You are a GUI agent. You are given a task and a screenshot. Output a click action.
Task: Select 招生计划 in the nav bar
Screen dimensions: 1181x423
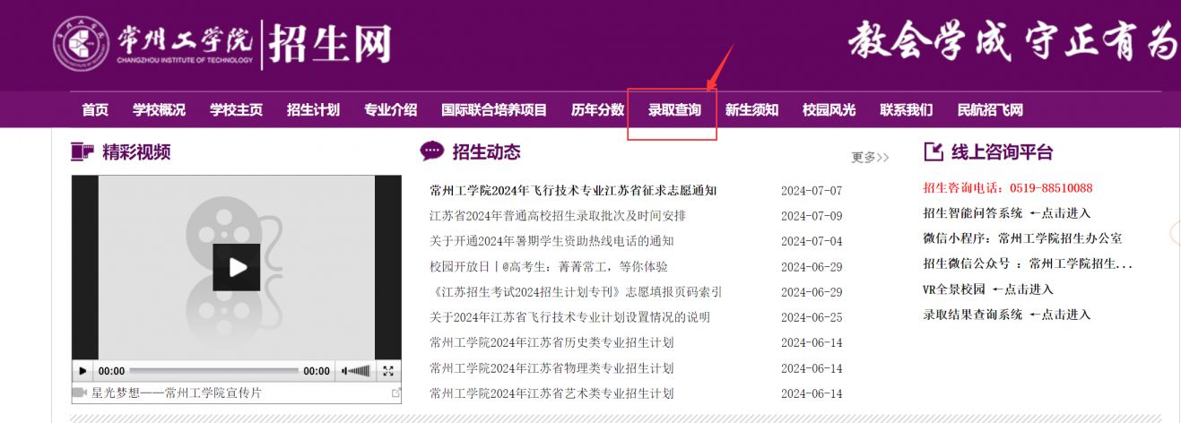pyautogui.click(x=313, y=110)
